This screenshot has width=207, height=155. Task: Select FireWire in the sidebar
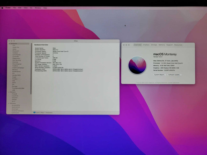coord(15,66)
